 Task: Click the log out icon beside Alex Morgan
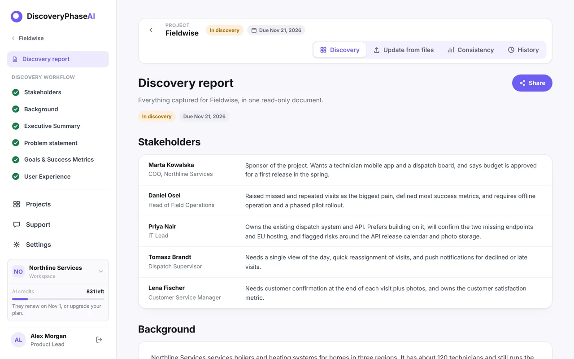99,340
